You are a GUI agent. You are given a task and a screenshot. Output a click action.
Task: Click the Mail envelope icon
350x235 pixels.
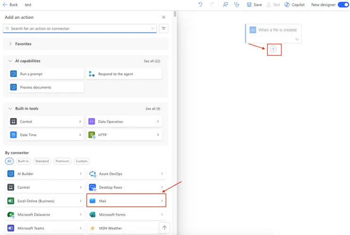tap(92, 201)
